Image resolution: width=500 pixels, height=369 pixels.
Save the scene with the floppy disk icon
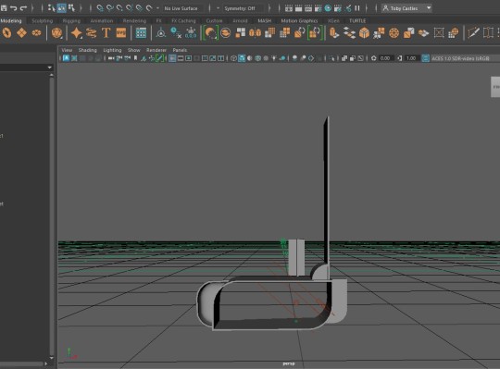(x=4, y=8)
